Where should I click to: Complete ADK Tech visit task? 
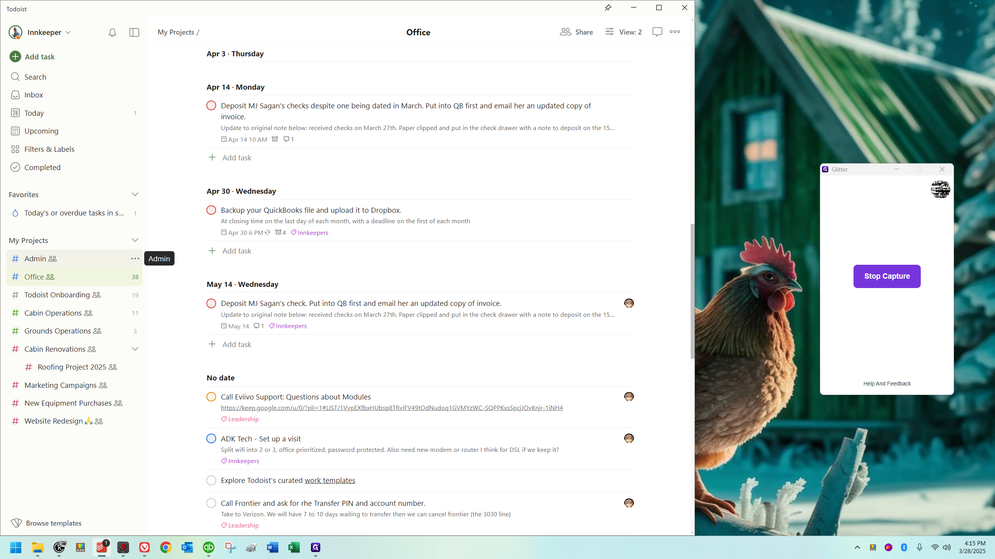point(211,439)
